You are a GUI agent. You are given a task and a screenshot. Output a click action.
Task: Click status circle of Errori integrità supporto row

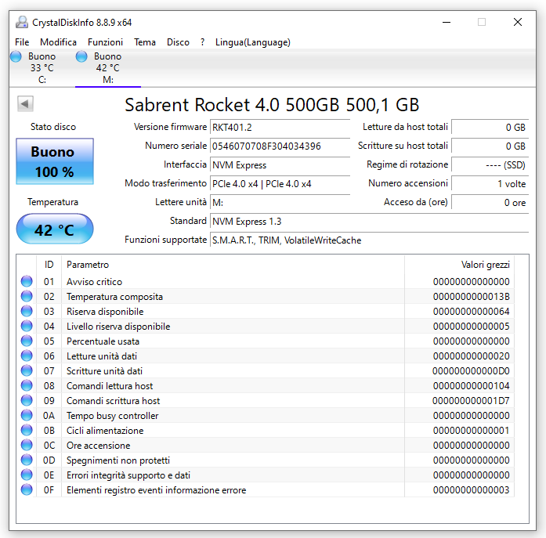(x=27, y=475)
